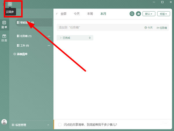Open more options for 任务箱 list

pyautogui.click(x=49, y=36)
